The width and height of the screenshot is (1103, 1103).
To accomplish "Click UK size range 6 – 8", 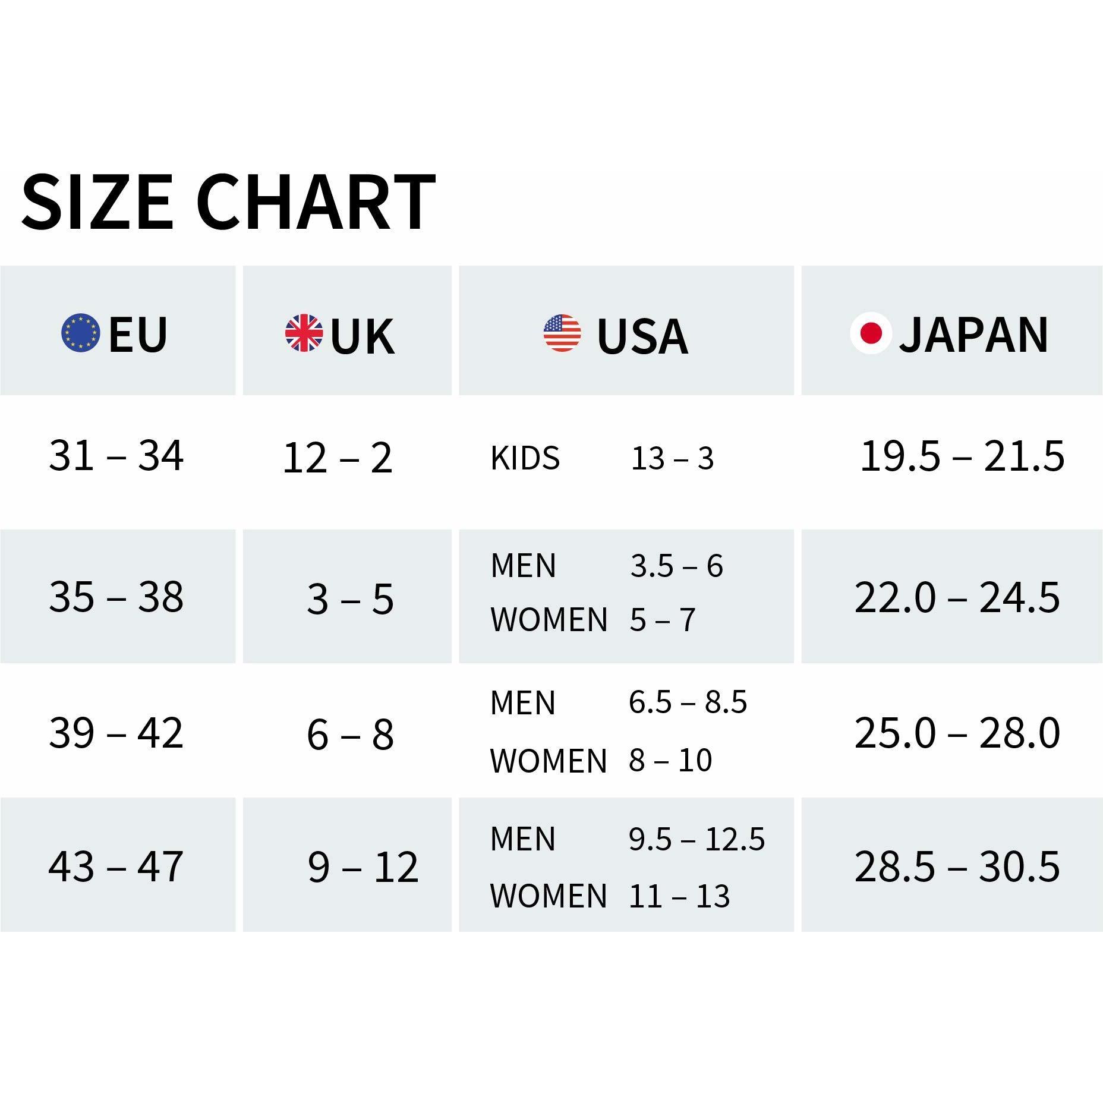I will pyautogui.click(x=350, y=735).
